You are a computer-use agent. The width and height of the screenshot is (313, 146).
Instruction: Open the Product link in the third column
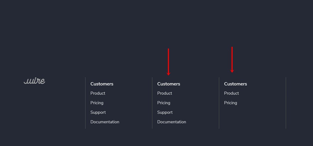point(232,93)
